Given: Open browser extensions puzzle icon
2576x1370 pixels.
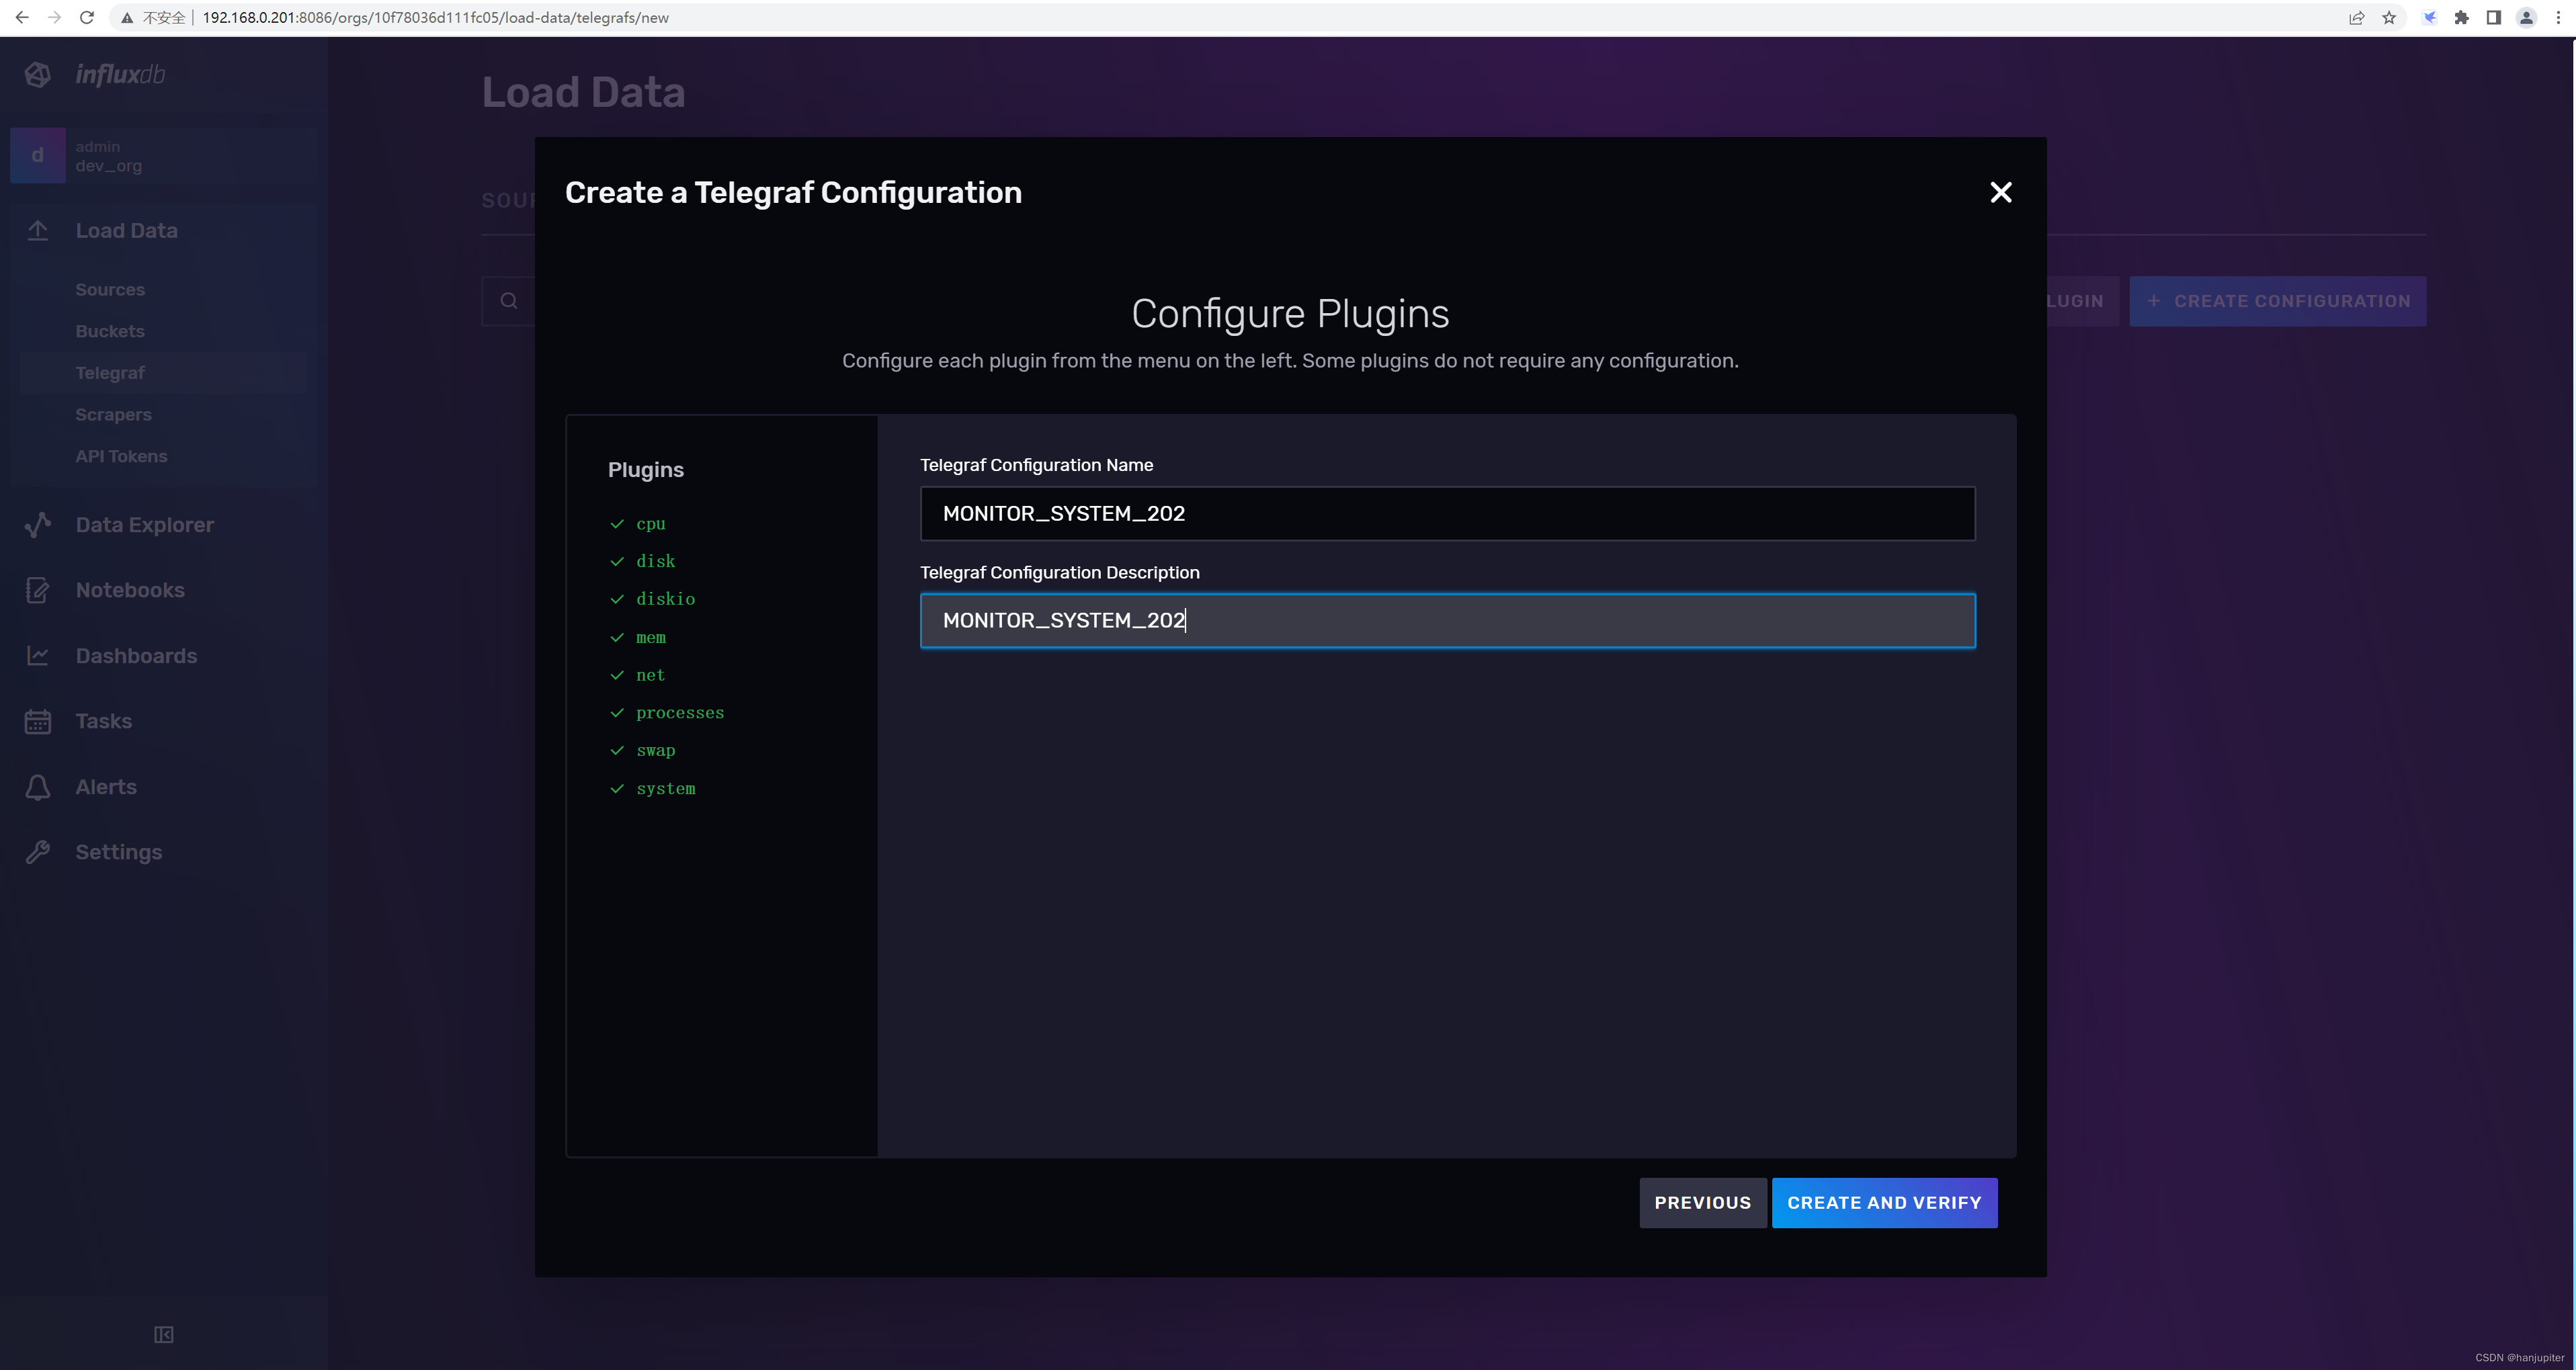Looking at the screenshot, I should point(2461,17).
